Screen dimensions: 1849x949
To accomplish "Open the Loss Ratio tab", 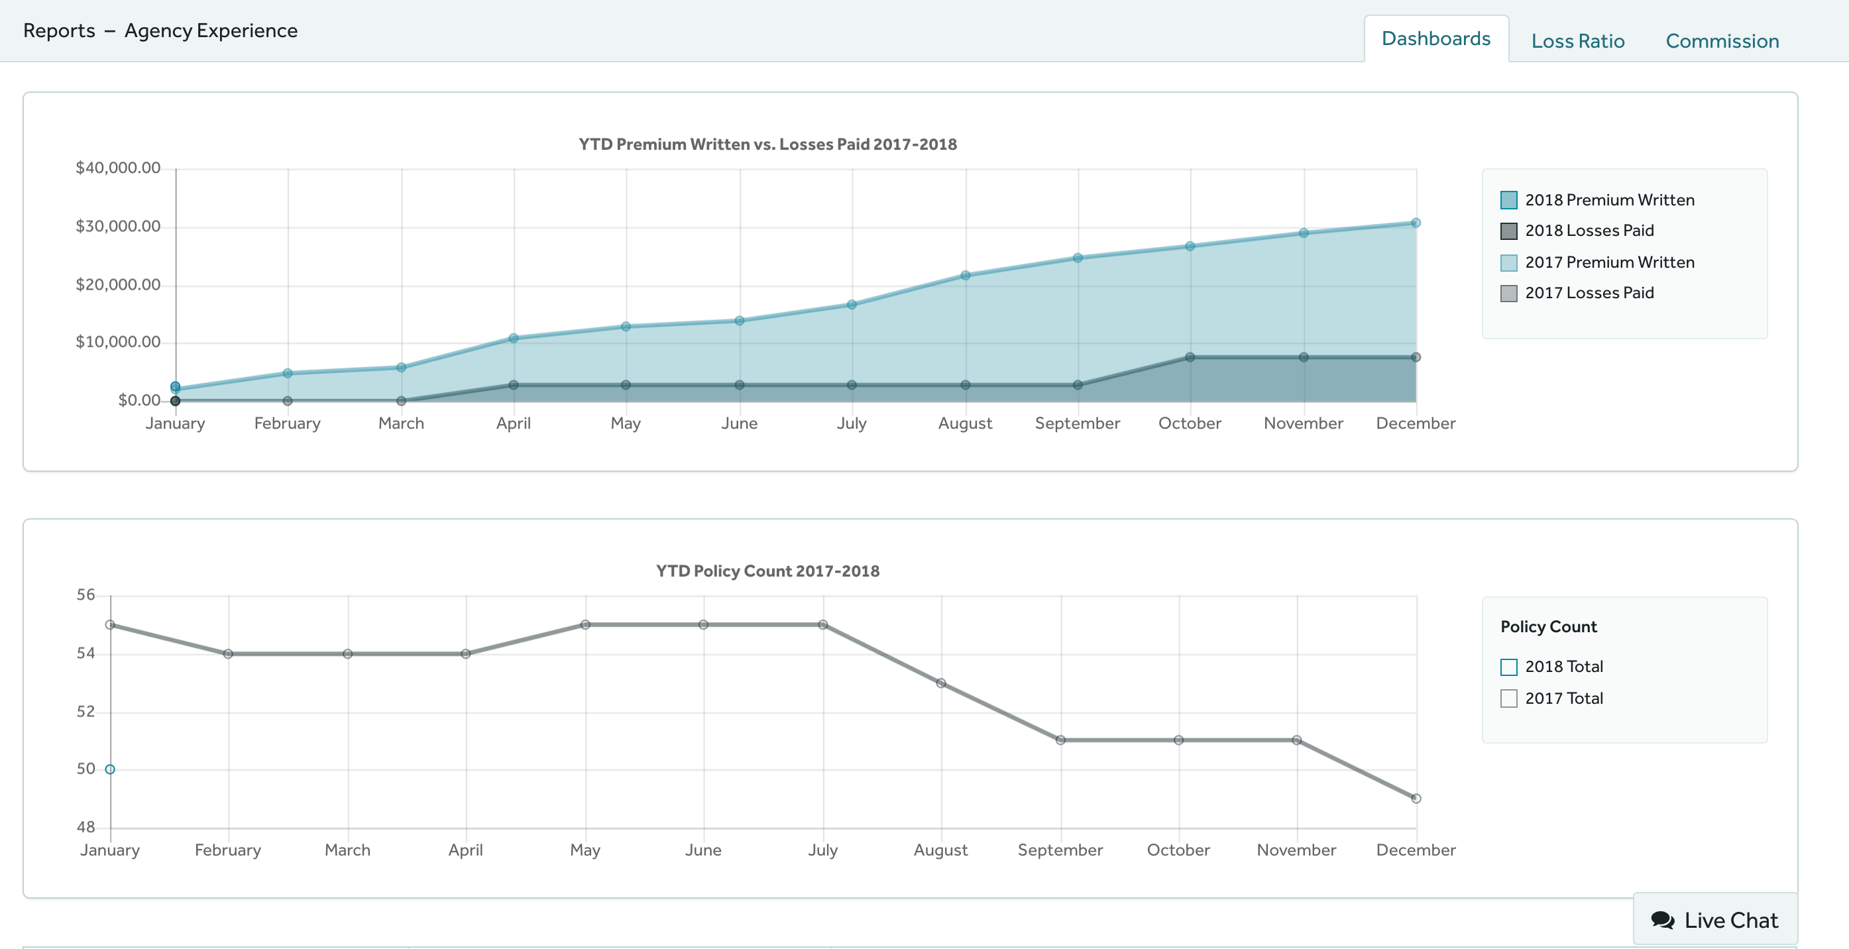I will tap(1578, 41).
